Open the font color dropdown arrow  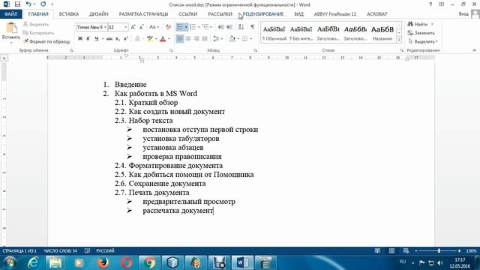[x=169, y=38]
